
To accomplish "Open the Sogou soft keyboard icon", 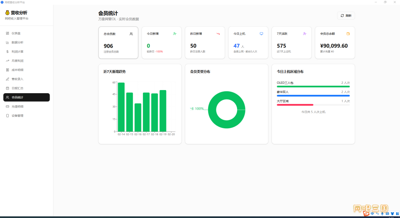I will click(x=387, y=214).
